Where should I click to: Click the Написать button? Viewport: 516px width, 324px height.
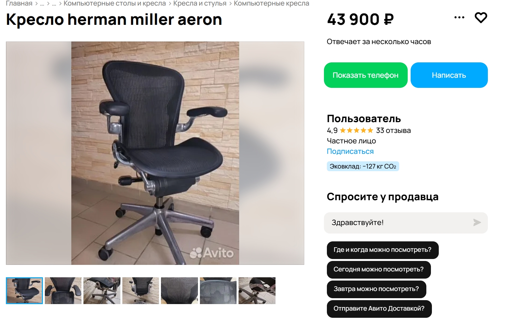449,75
